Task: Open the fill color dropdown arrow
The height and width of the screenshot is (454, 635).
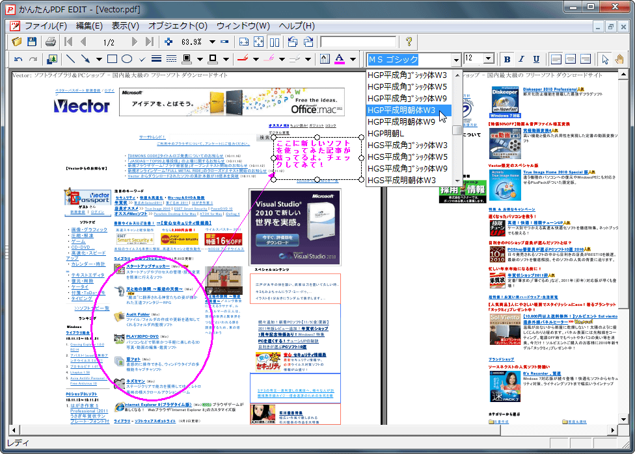Action: (x=200, y=59)
